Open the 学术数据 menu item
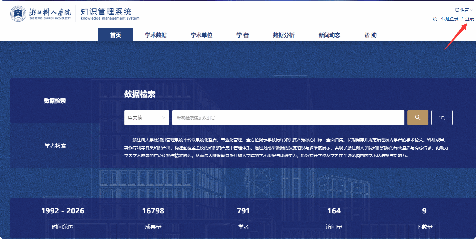Viewport: 476px width, 239px height. (x=156, y=35)
